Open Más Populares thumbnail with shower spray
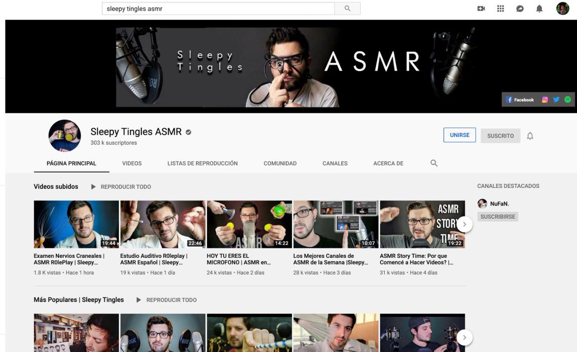577x352 pixels. (336, 333)
